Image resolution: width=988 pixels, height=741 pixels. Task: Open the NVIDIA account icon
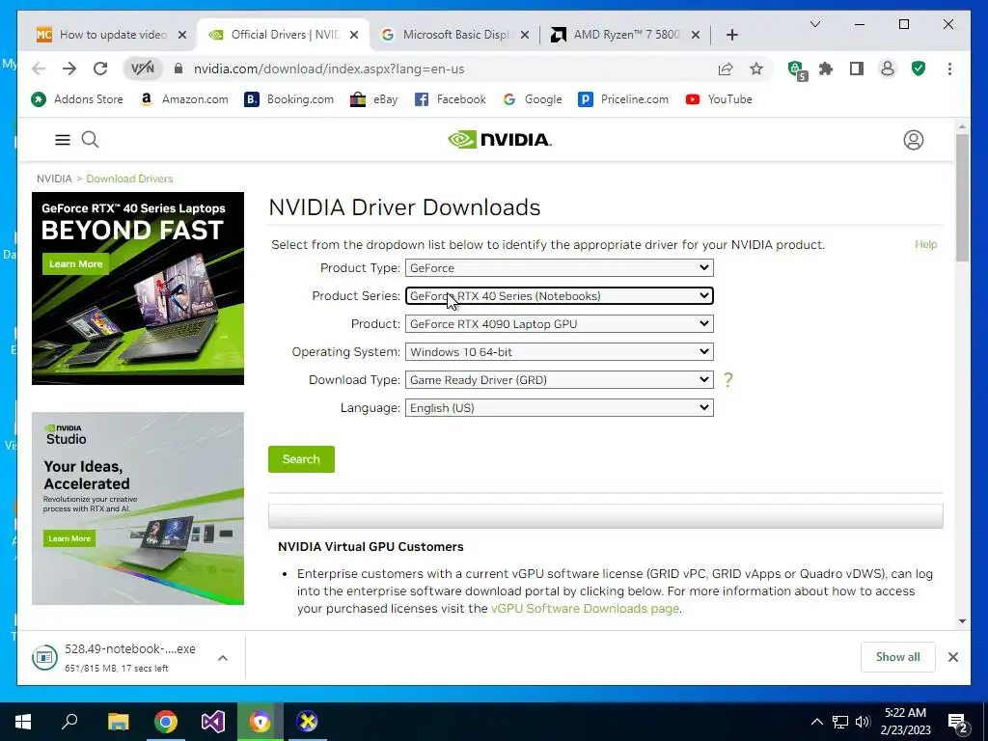[913, 140]
